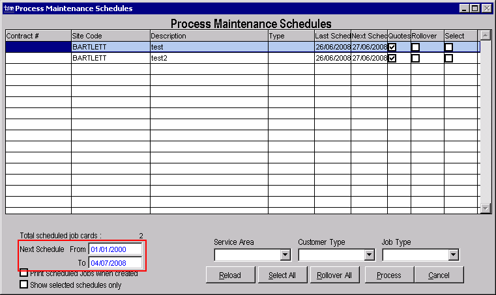Expand the Customer Type dropdown

click(370, 255)
